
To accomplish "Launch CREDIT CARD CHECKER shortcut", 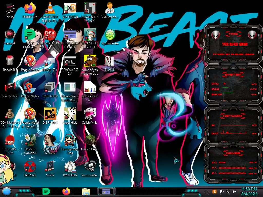I will click(70, 38).
